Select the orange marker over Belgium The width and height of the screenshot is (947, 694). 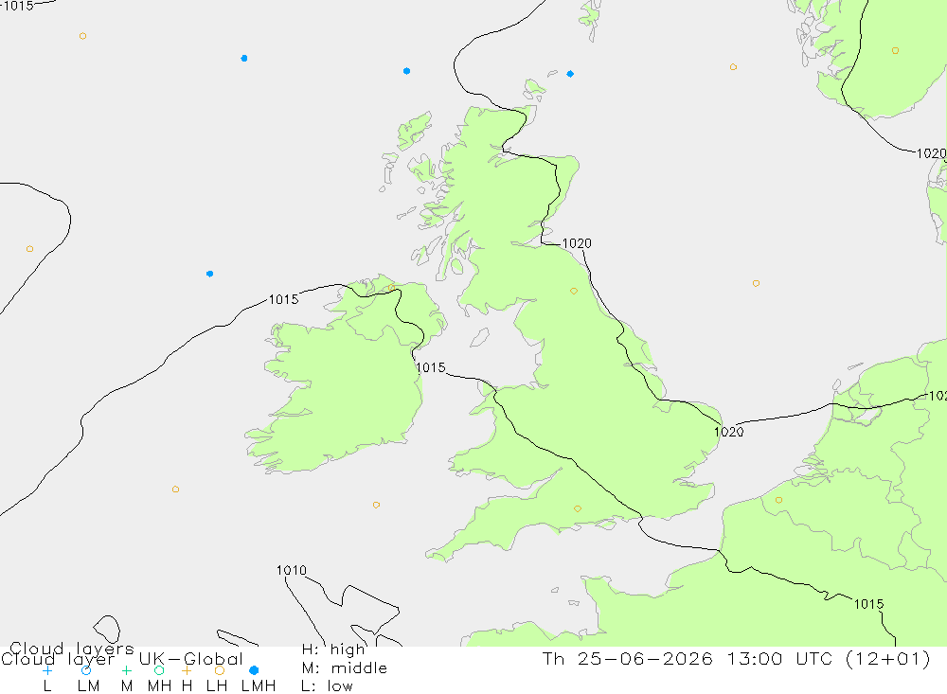778,500
